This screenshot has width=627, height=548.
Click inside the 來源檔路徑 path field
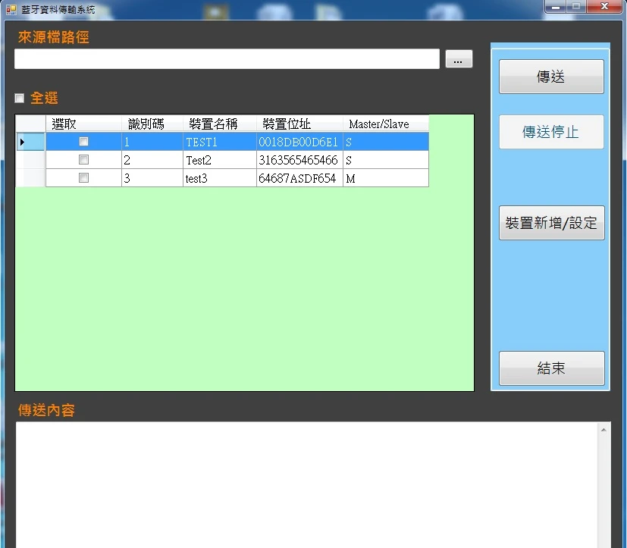point(227,59)
